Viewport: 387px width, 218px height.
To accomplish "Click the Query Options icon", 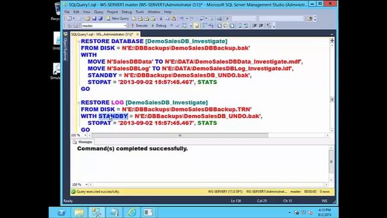I will [190, 25].
